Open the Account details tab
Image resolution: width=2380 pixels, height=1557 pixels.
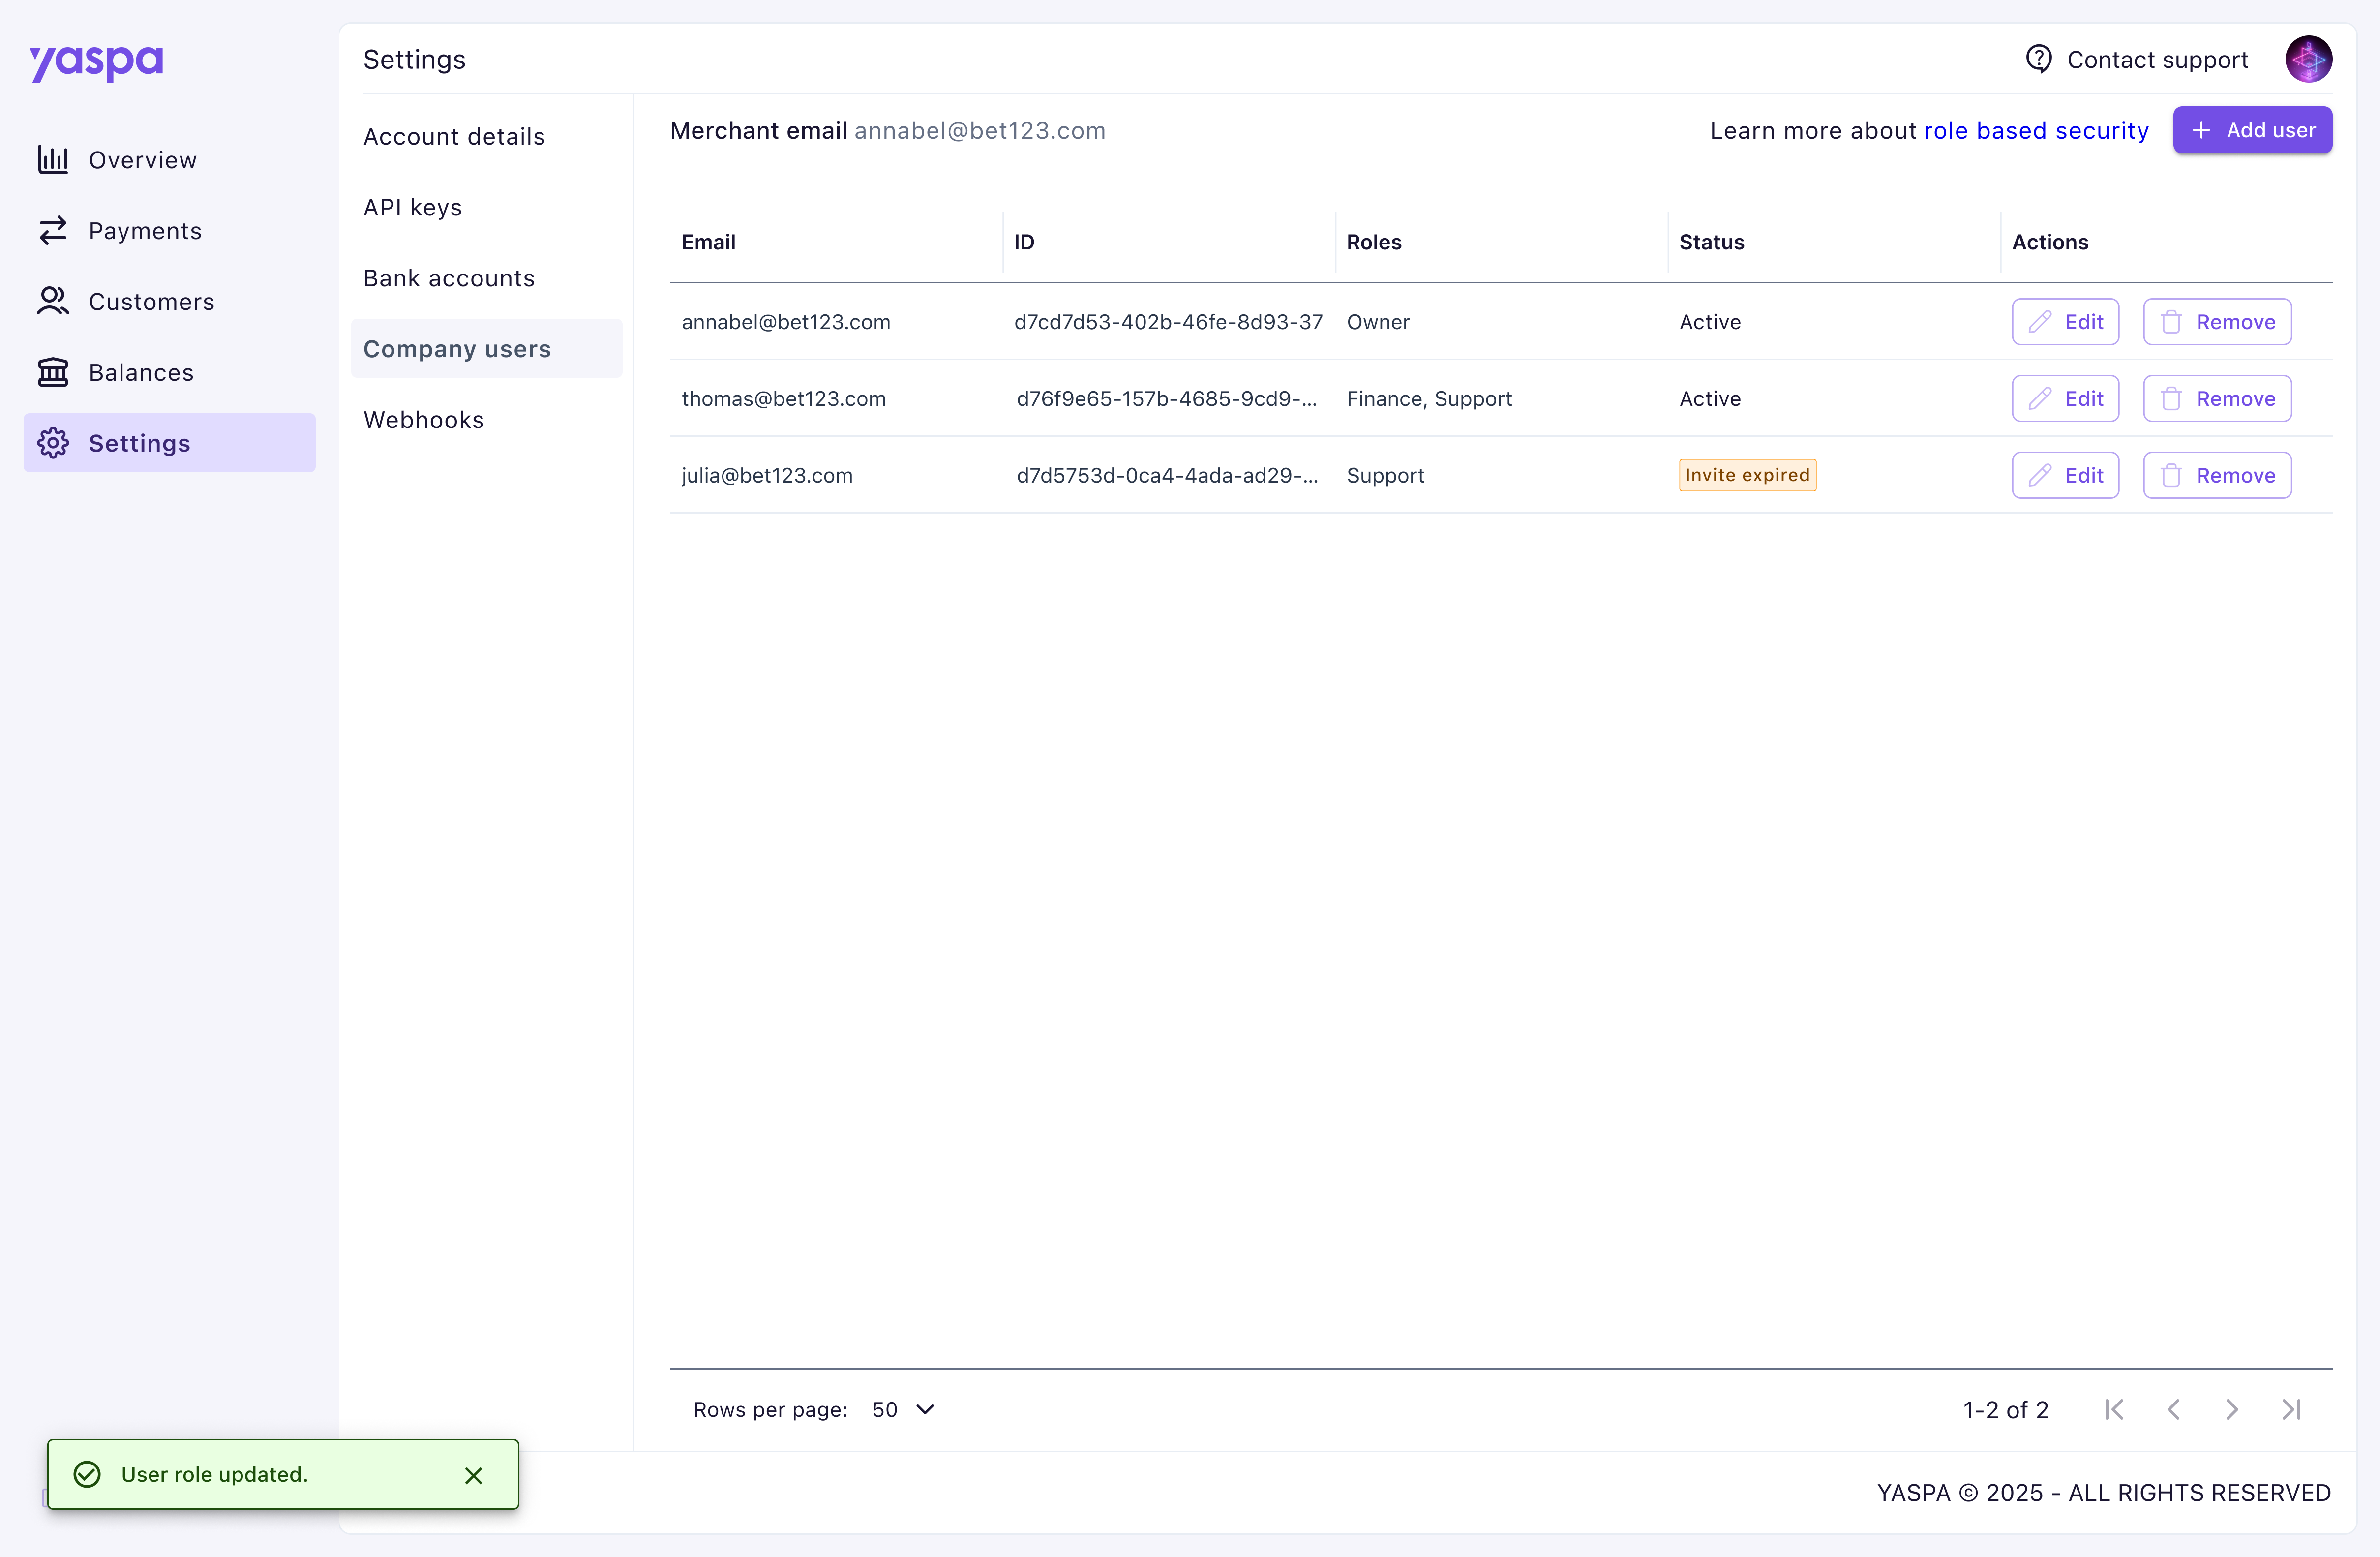click(454, 136)
